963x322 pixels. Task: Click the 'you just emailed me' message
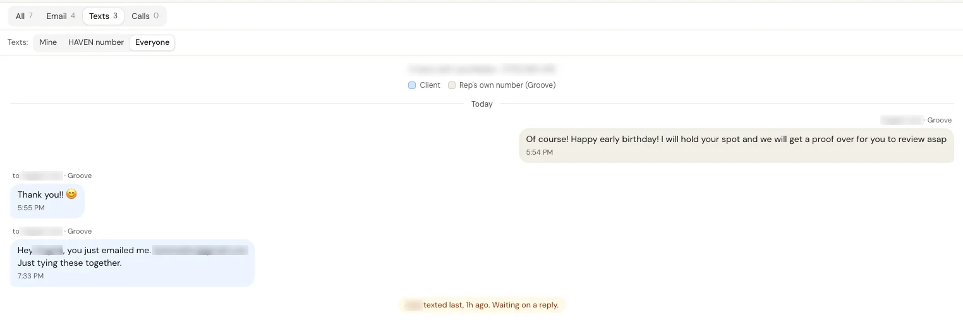click(132, 263)
